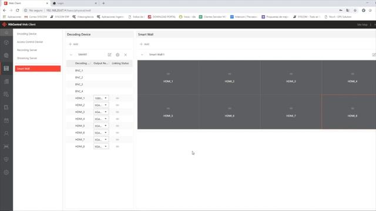Open output resolution dropdown for HDMI_2
Image resolution: width=376 pixels, height=211 pixels.
(x=101, y=105)
